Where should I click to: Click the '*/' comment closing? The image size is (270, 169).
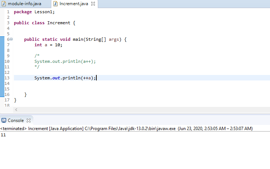(x=37, y=67)
